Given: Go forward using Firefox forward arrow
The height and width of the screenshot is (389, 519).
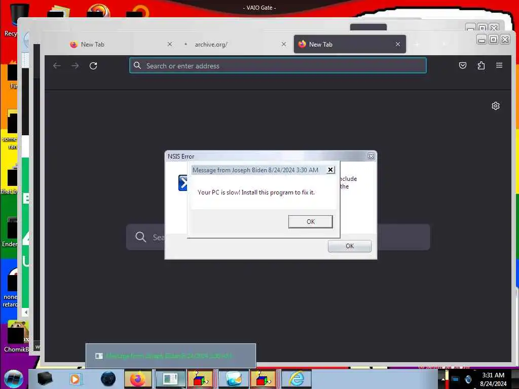Looking at the screenshot, I should [75, 66].
